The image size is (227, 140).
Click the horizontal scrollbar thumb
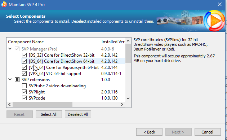click(x=43, y=105)
